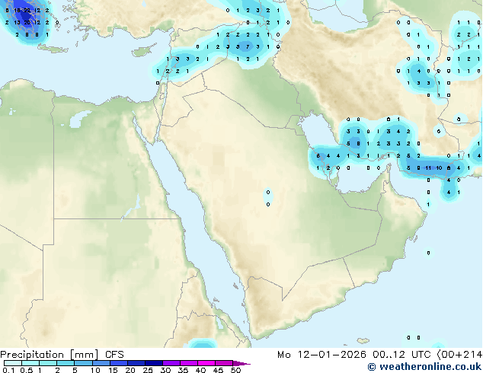Click the '45' legend scale label
Image resolution: width=483 pixels, height=373 pixels.
click(219, 370)
